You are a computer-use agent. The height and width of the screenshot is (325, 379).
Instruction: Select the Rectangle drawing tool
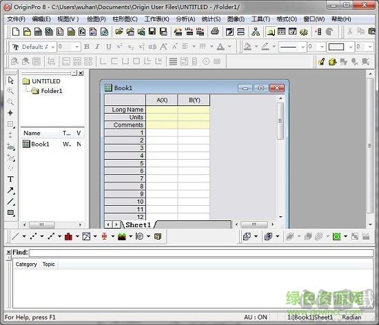click(x=10, y=213)
